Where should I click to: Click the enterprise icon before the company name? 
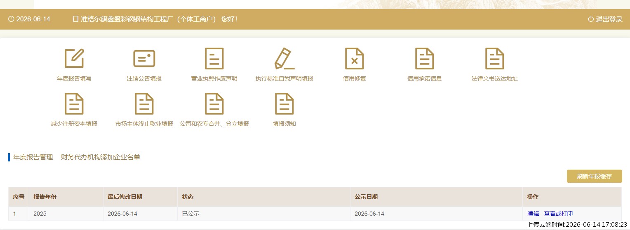pos(75,19)
